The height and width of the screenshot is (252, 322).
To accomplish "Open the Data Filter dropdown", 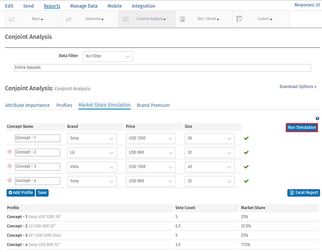I will click(108, 56).
